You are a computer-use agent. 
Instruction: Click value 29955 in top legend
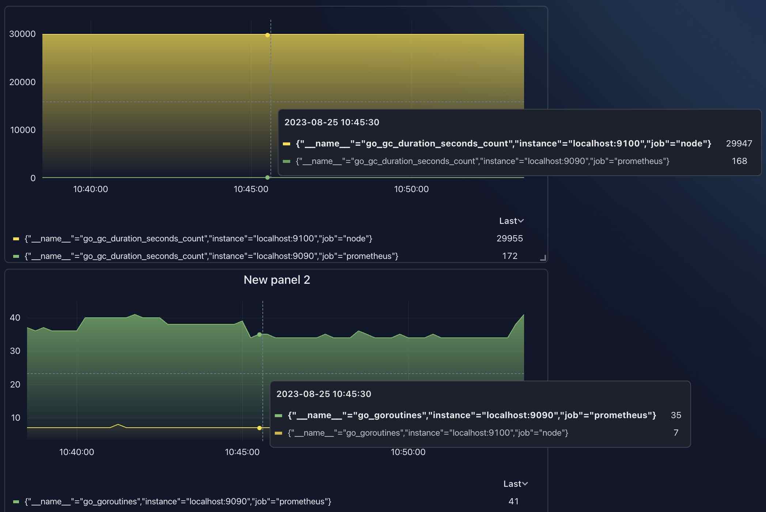pos(509,238)
